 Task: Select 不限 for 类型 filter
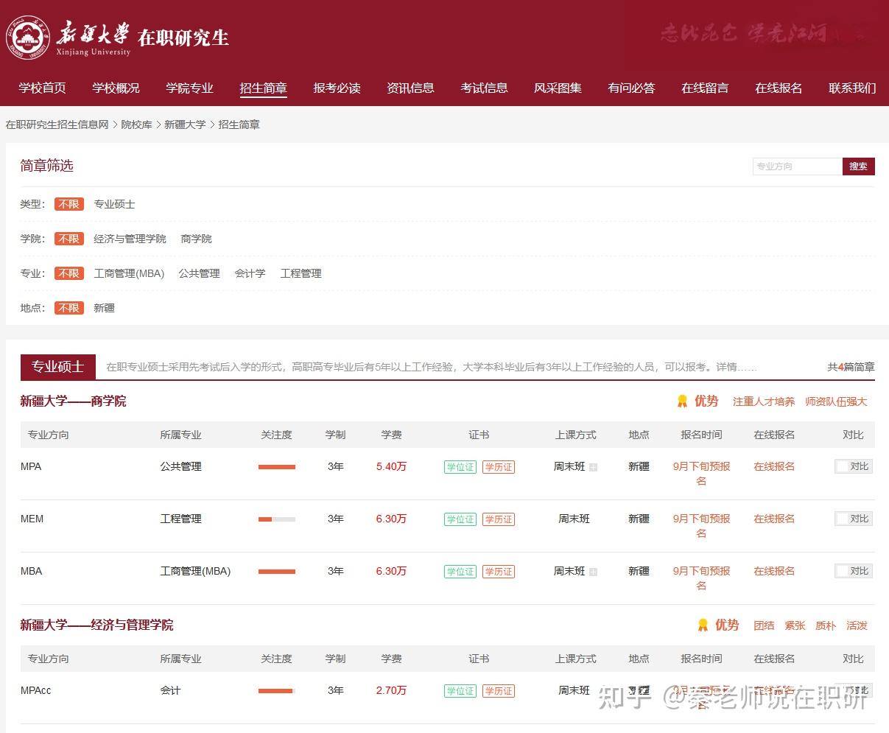[x=69, y=204]
